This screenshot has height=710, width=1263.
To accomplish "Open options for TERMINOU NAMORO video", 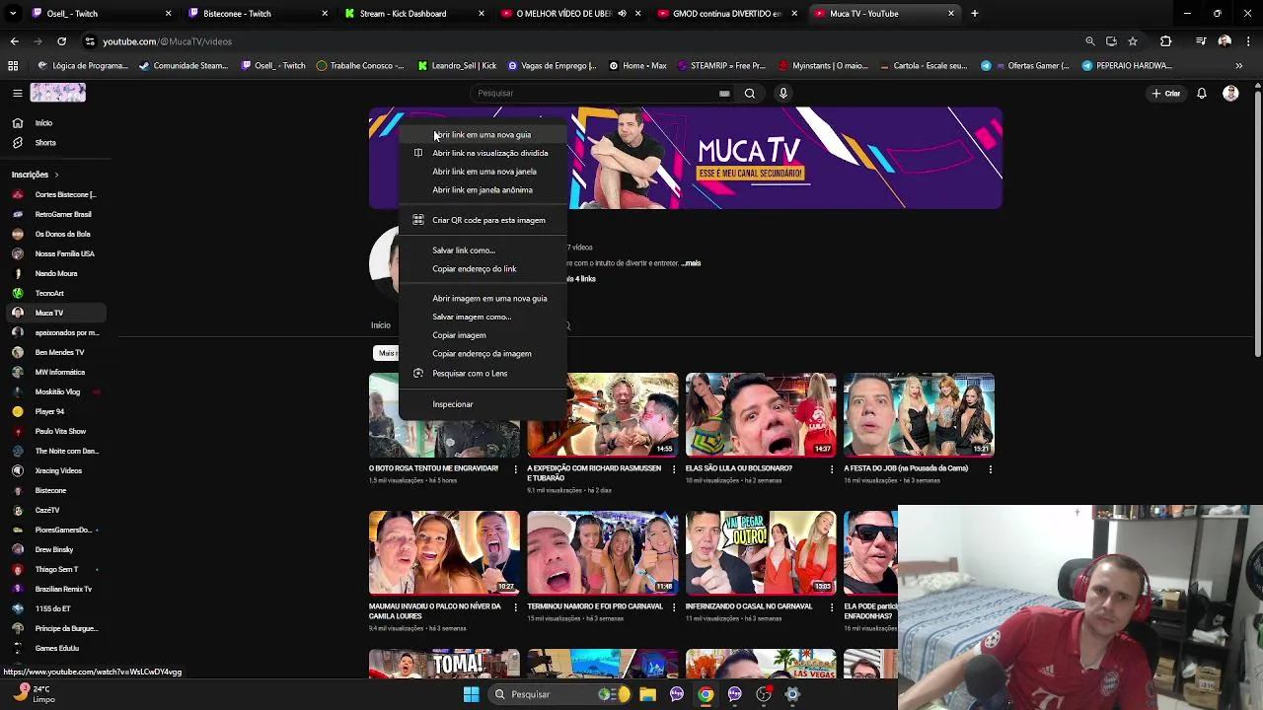I will (x=674, y=607).
